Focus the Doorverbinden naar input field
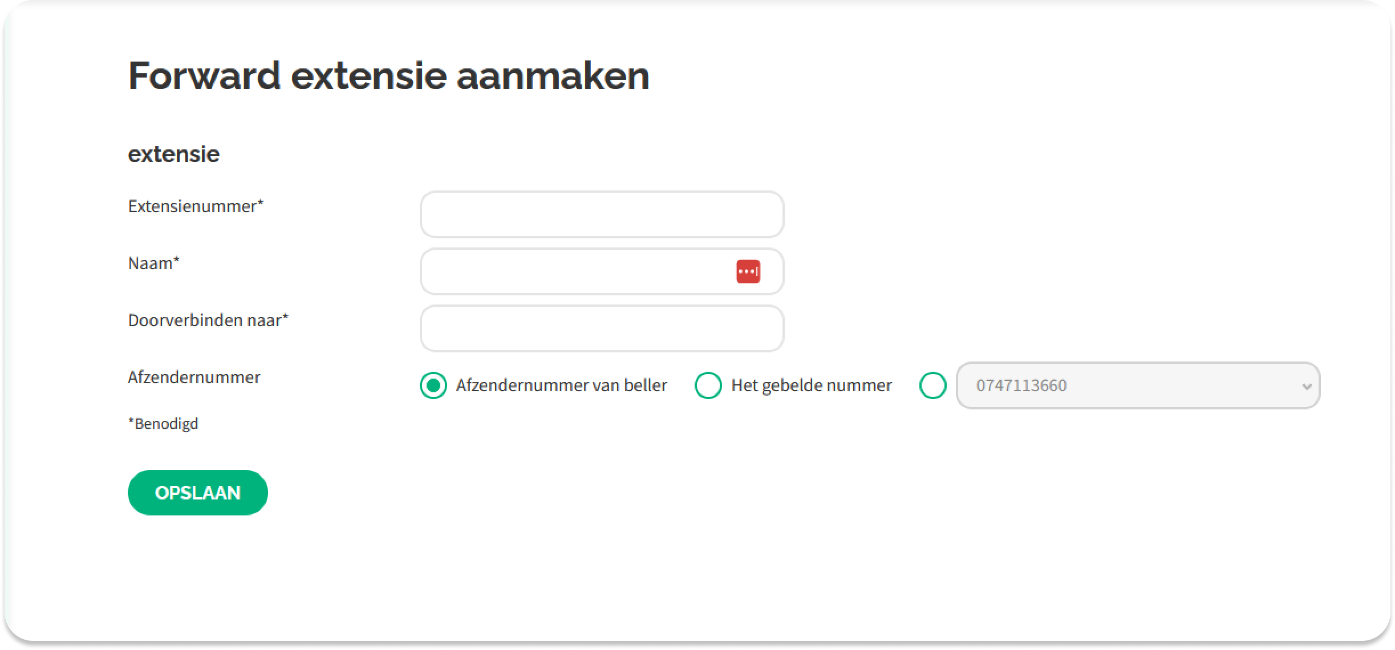The width and height of the screenshot is (1395, 650). click(x=602, y=328)
